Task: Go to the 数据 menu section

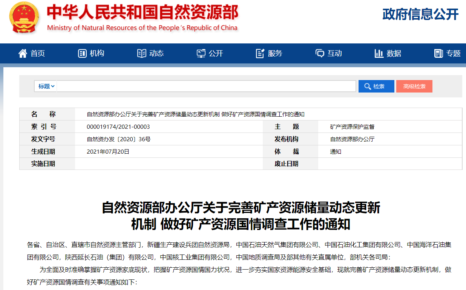Action: 394,54
